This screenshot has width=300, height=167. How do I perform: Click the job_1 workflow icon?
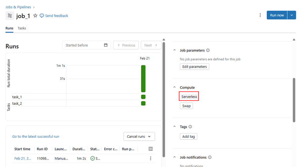[10, 16]
